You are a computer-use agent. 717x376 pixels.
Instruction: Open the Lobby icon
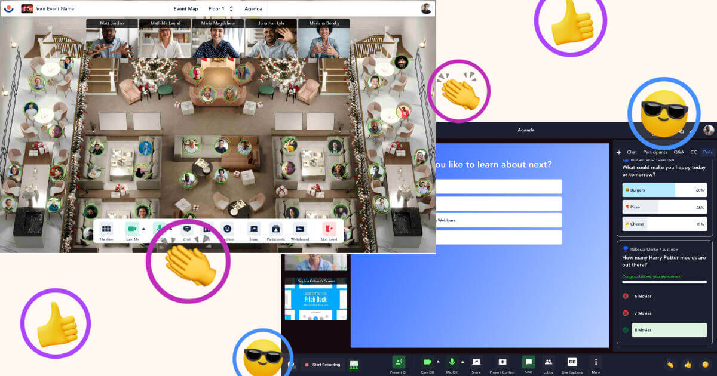549,362
